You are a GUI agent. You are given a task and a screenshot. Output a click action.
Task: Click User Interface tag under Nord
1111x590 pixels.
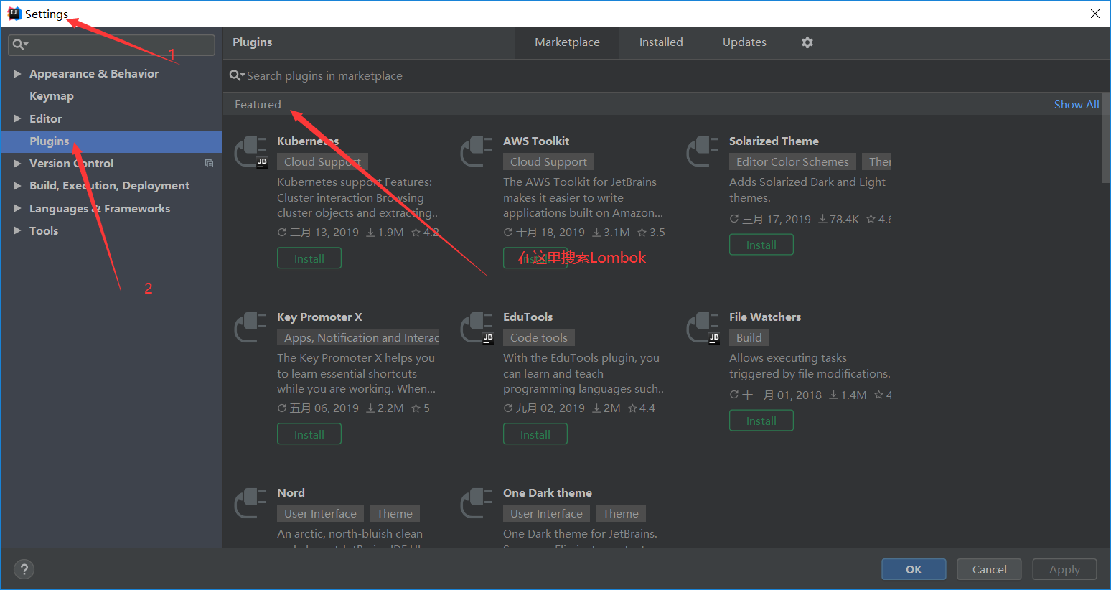tap(320, 514)
